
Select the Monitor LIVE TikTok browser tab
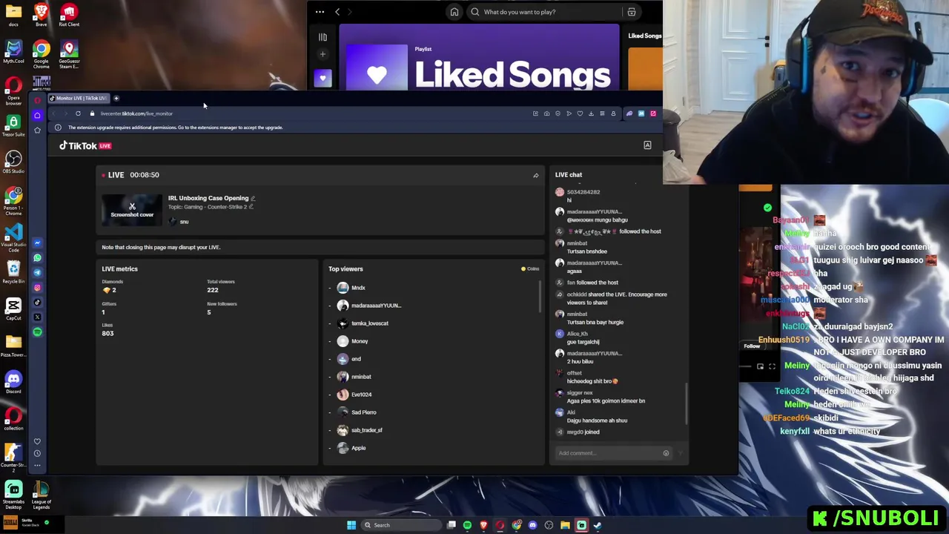click(78, 98)
